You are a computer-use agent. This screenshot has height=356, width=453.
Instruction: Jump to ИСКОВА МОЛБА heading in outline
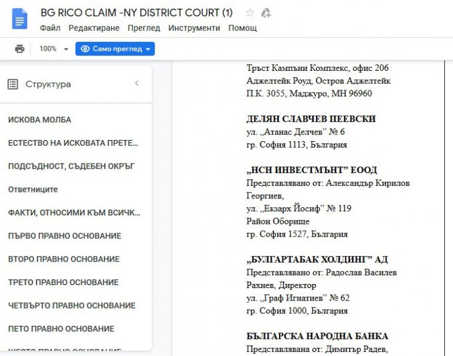coord(40,120)
